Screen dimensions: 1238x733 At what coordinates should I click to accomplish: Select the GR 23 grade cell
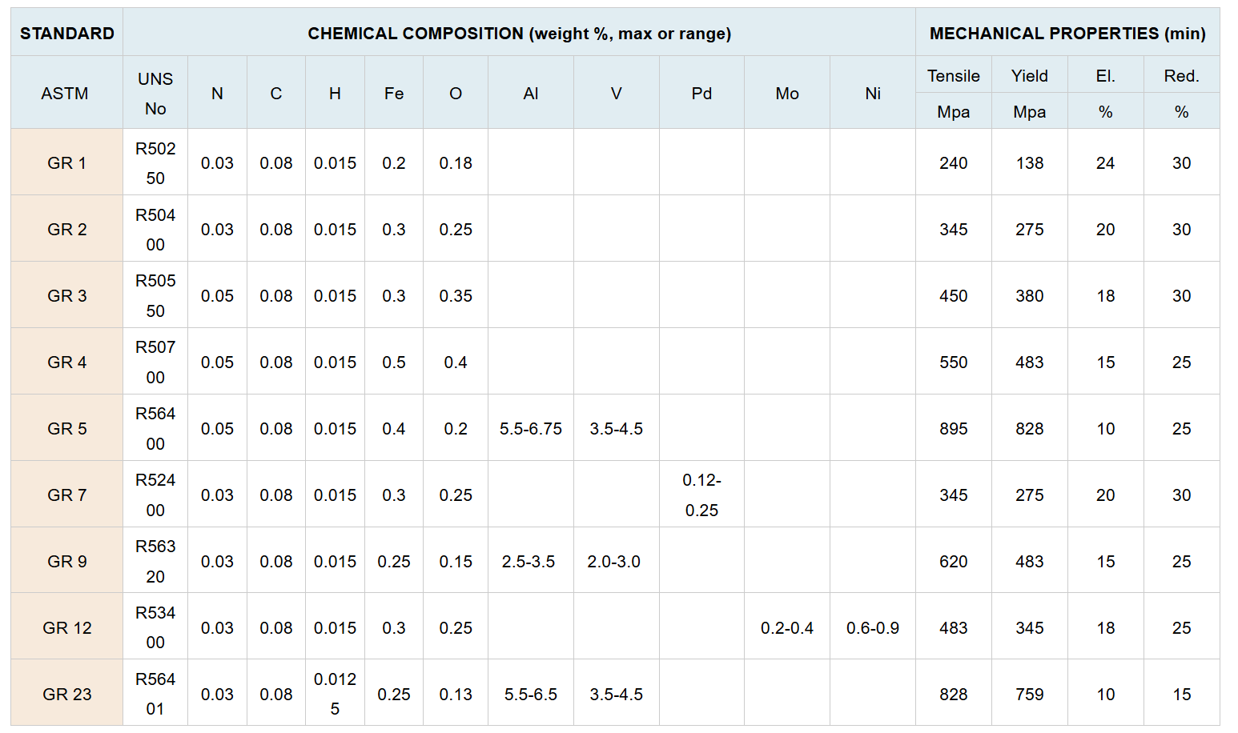pyautogui.click(x=67, y=694)
